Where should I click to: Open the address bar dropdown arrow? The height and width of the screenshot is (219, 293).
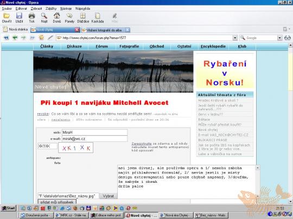click(x=235, y=38)
